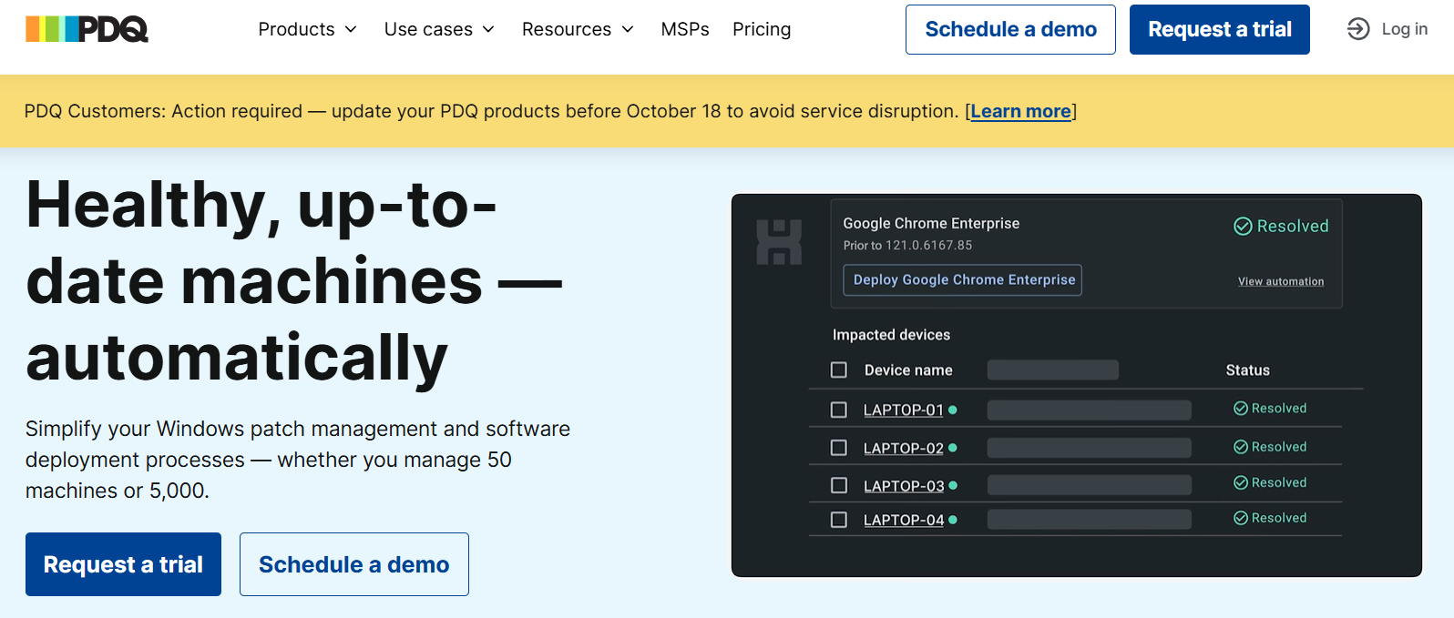
Task: Click the Log in arrow icon
Action: tap(1357, 29)
